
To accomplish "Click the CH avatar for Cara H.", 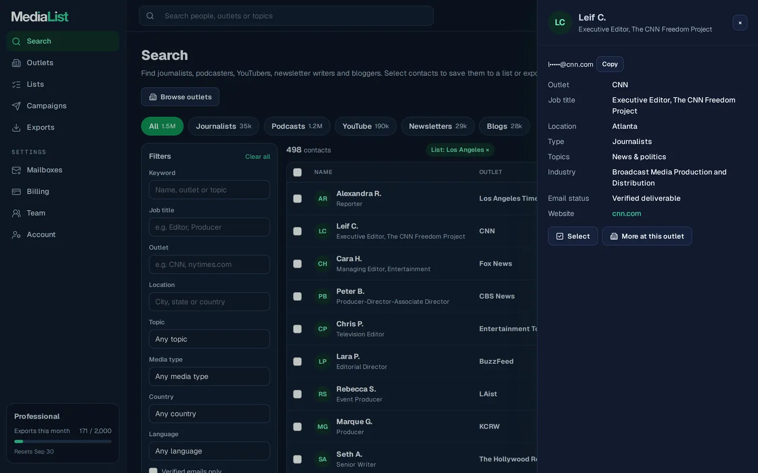I will point(323,264).
